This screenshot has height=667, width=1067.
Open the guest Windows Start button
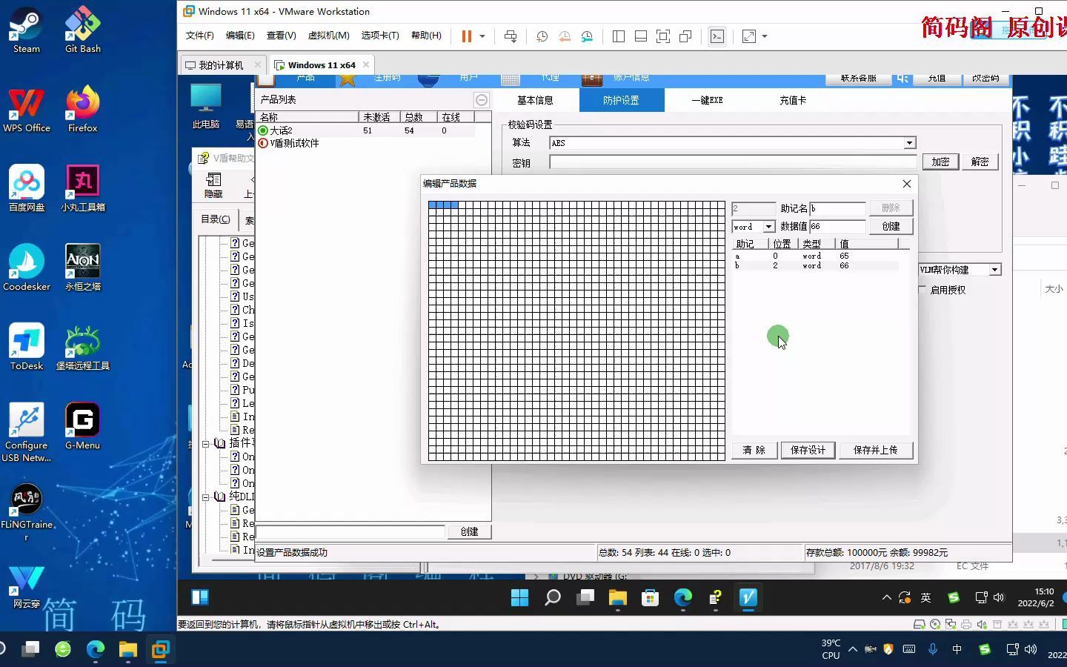pyautogui.click(x=520, y=597)
